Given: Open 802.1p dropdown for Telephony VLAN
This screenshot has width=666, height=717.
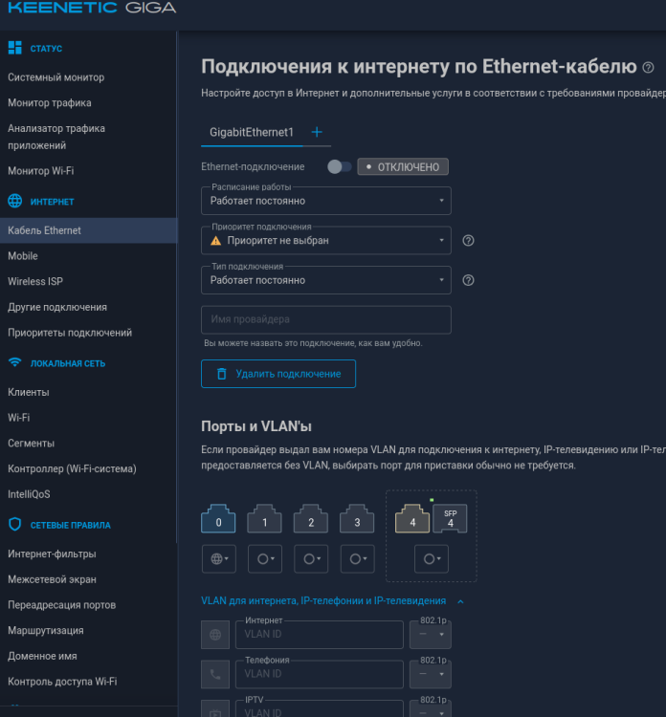Looking at the screenshot, I should [431, 675].
